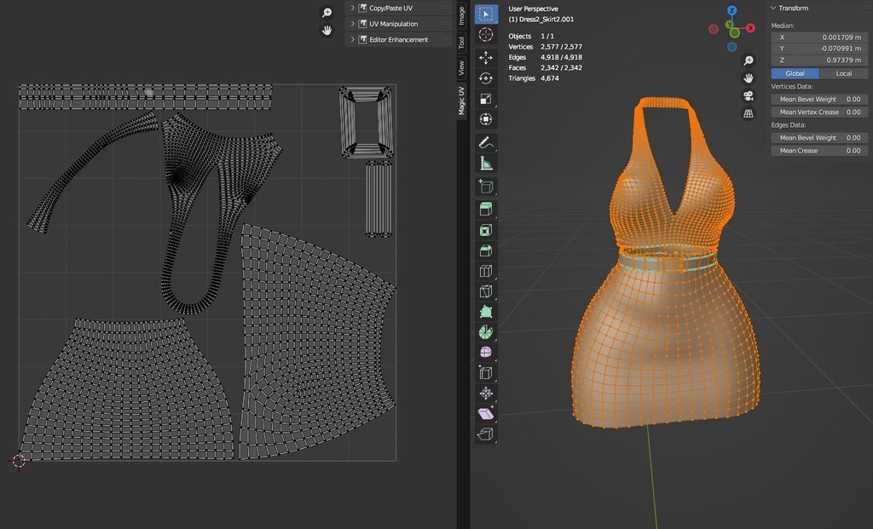Adjust the Mean Crease value slider
This screenshot has height=529, width=873.
tap(818, 150)
